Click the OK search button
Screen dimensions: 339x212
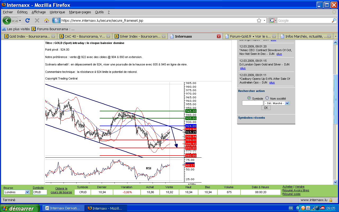[266, 108]
